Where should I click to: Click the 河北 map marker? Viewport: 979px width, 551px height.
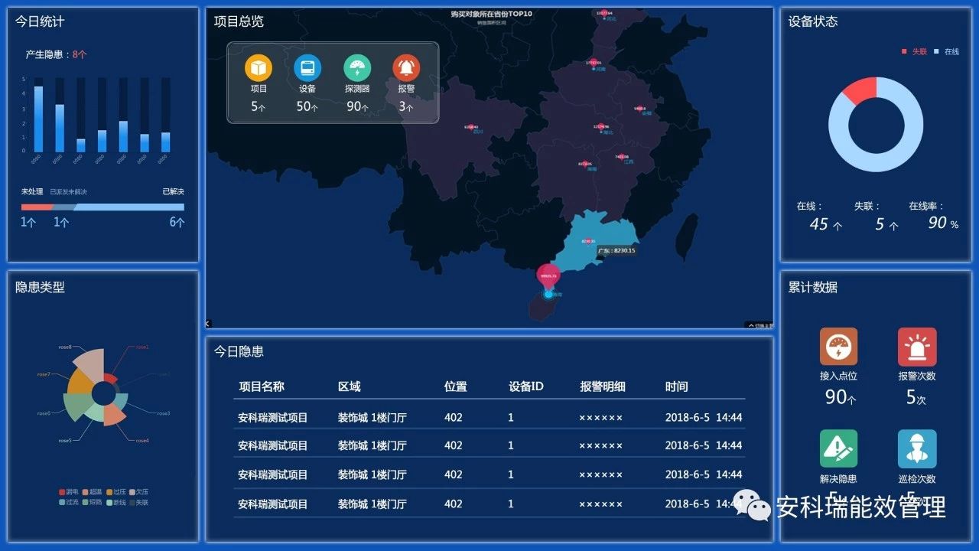[x=604, y=13]
